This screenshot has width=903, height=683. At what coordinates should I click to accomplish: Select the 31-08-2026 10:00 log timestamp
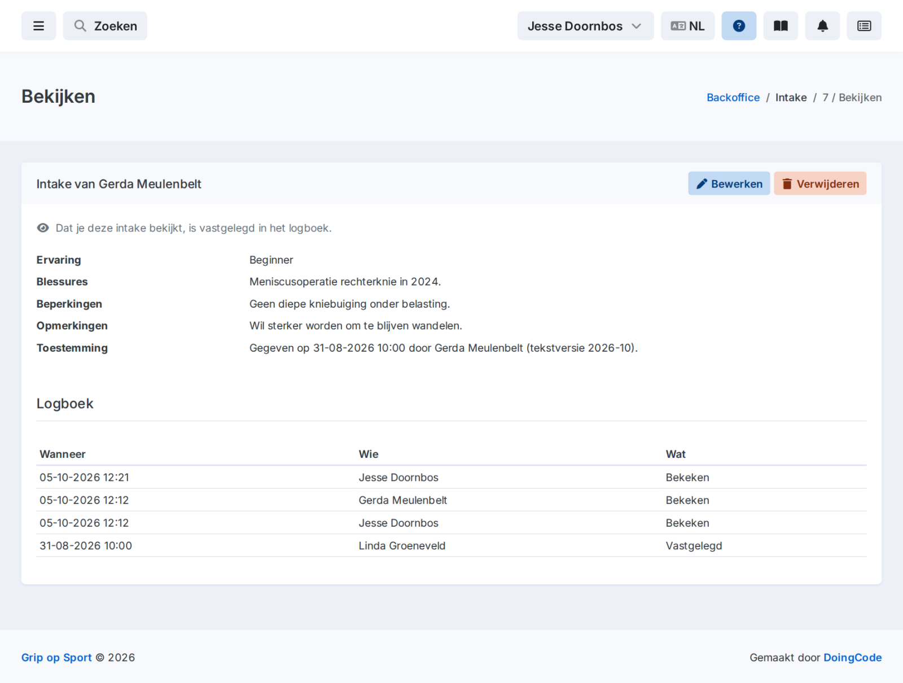coord(86,546)
